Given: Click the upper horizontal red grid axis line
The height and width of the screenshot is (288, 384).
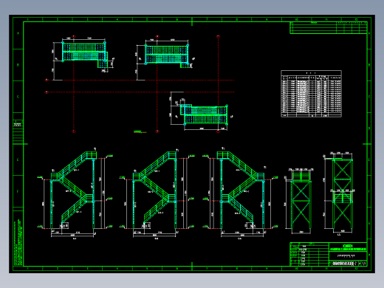Looking at the screenshot, I should coord(140,80).
